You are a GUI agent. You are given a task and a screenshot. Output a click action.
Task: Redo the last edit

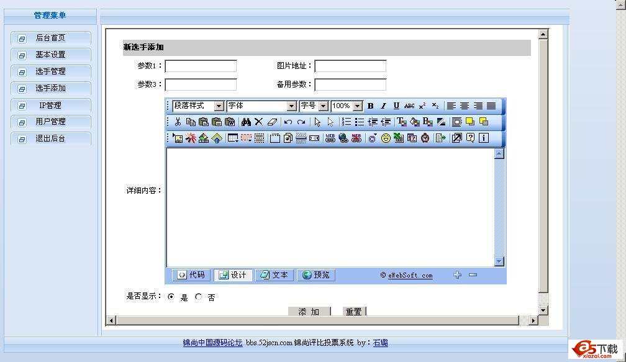pyautogui.click(x=301, y=122)
